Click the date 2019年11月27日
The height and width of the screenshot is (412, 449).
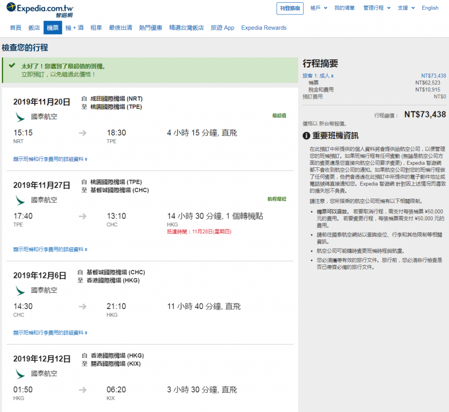(42, 185)
